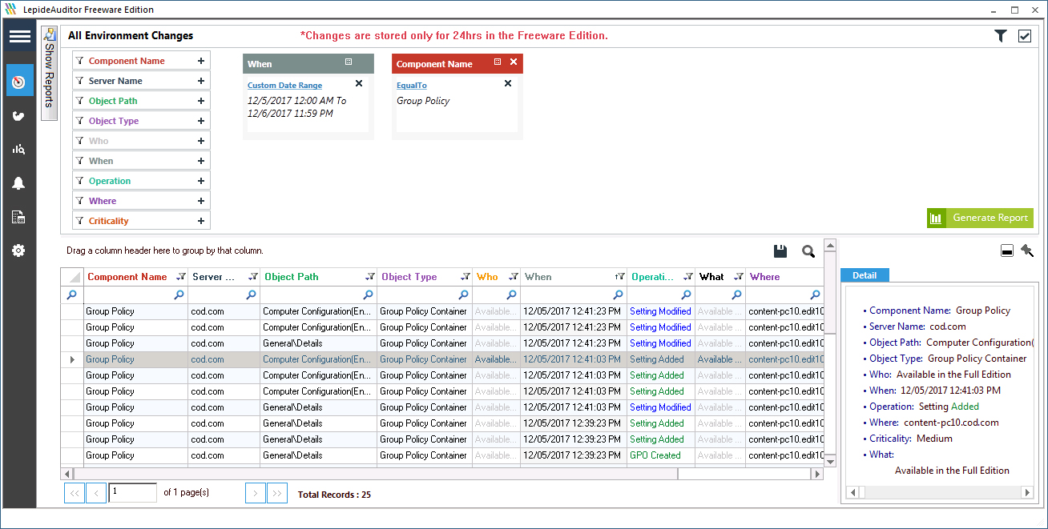
Task: Open Operation column filter dropdown
Action: pyautogui.click(x=687, y=277)
